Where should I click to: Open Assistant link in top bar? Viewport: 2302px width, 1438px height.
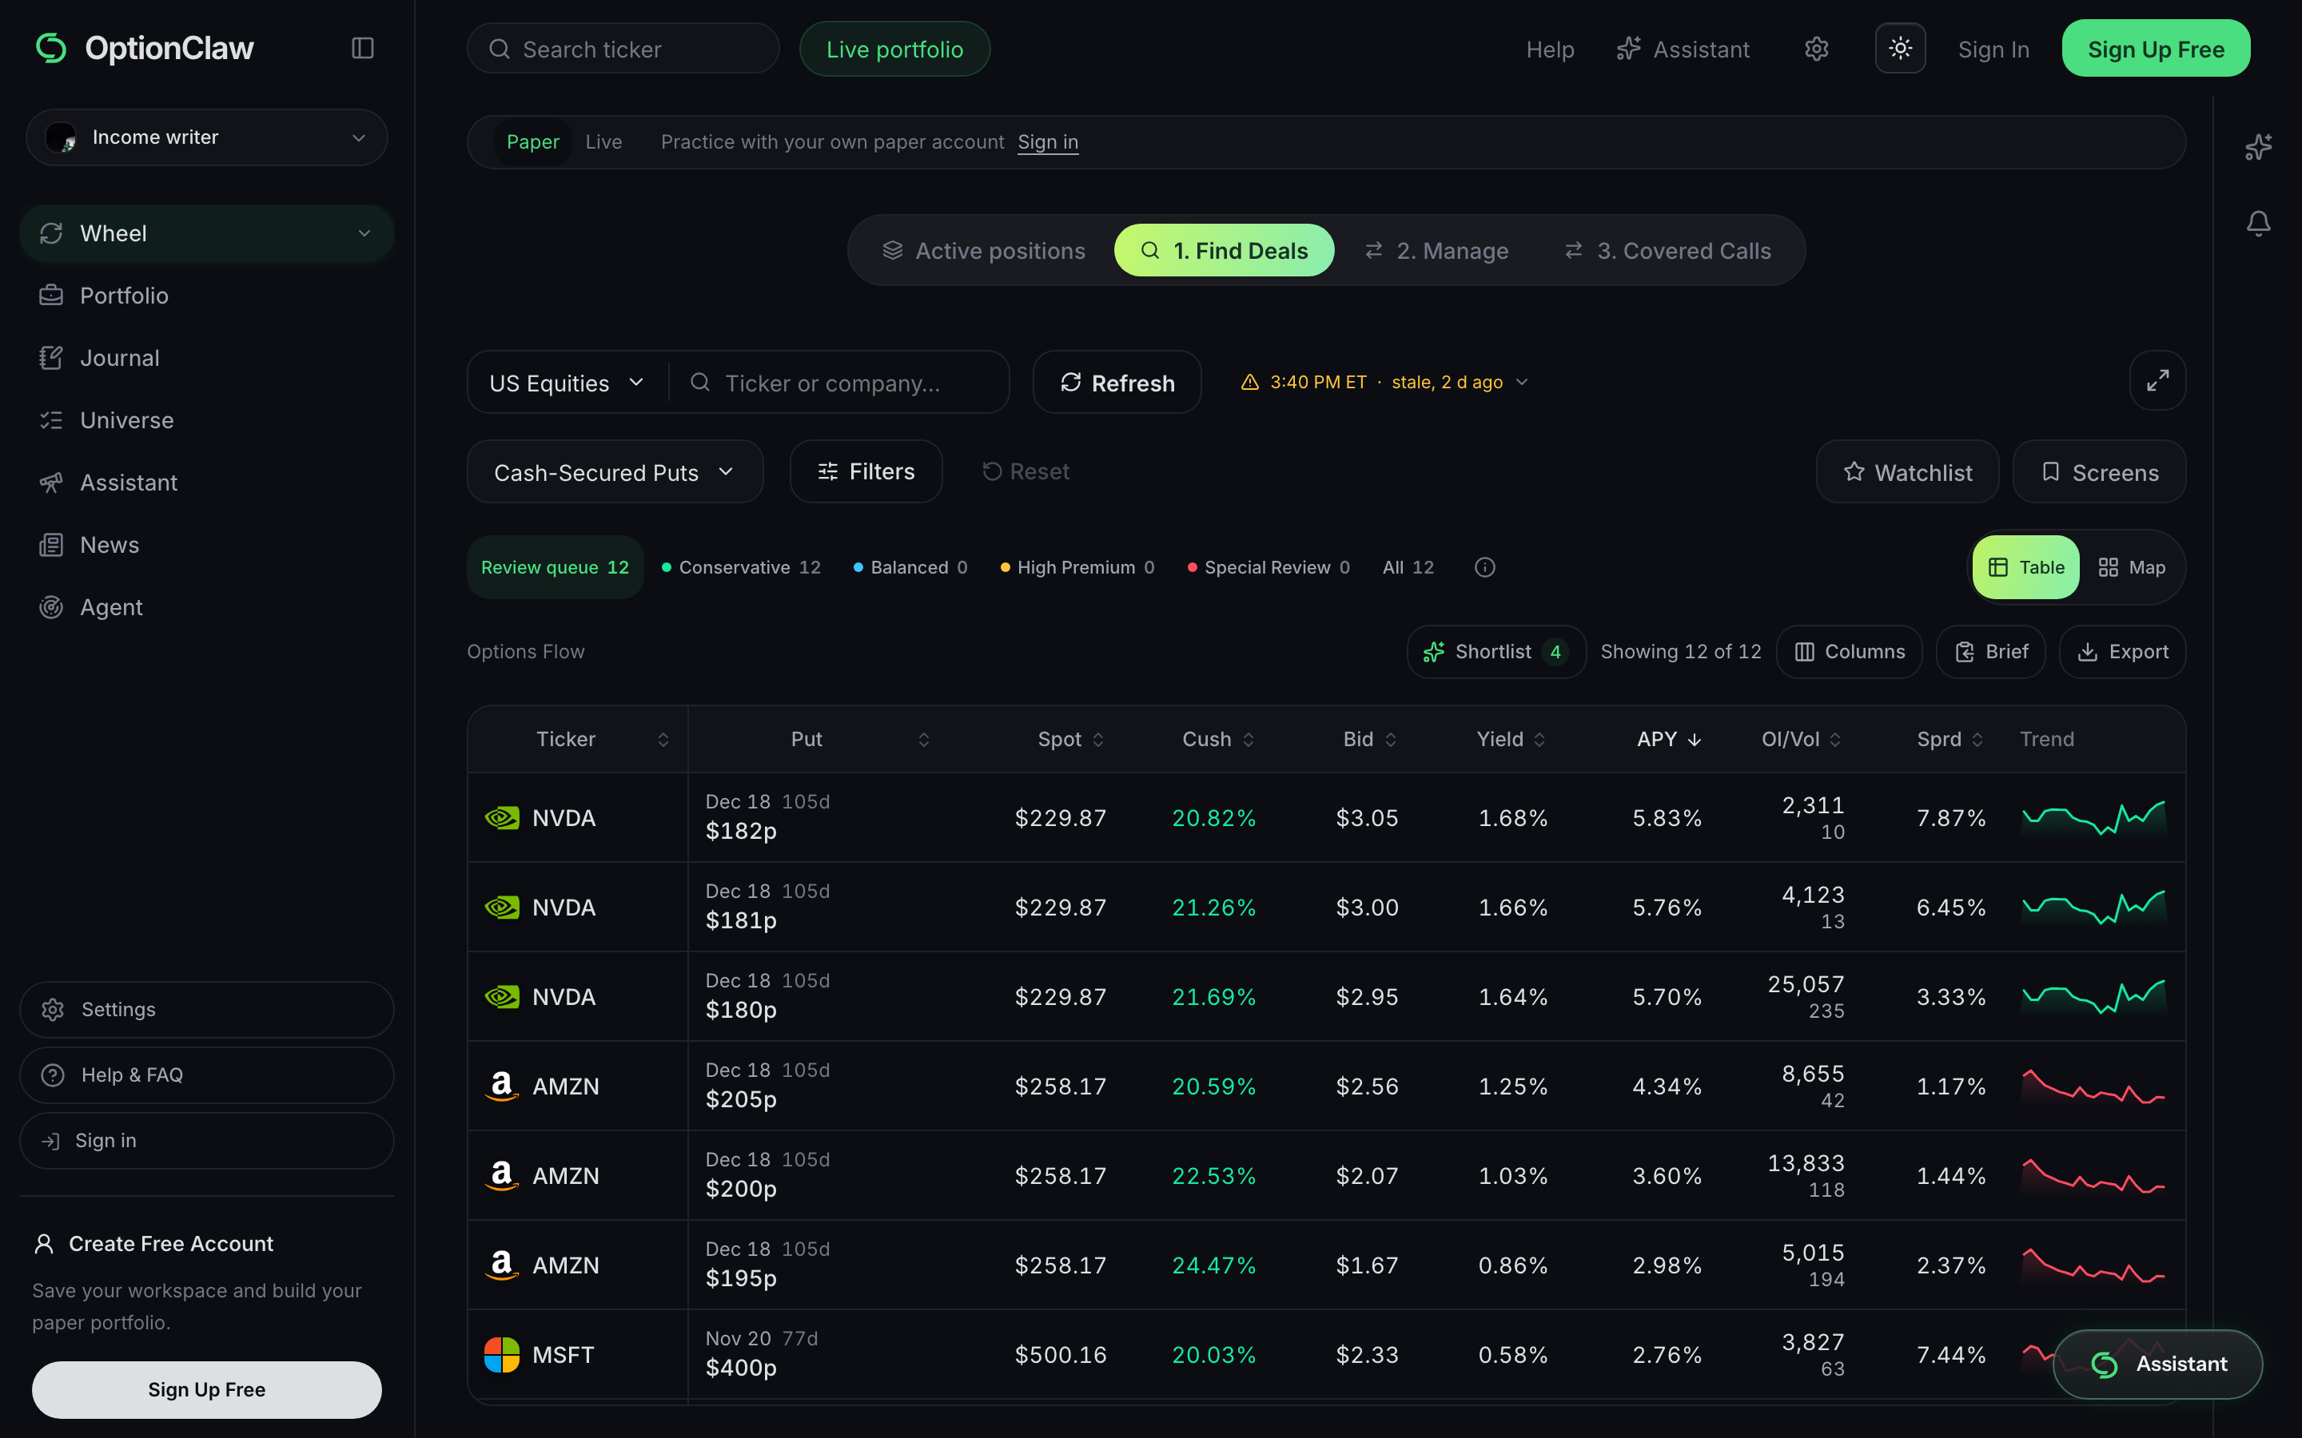(x=1683, y=49)
